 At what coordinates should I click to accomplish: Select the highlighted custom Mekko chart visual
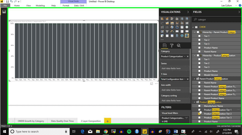187,36
